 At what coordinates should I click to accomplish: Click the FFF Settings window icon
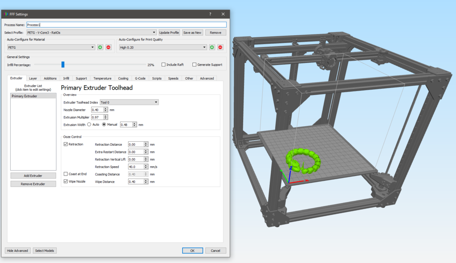6,14
